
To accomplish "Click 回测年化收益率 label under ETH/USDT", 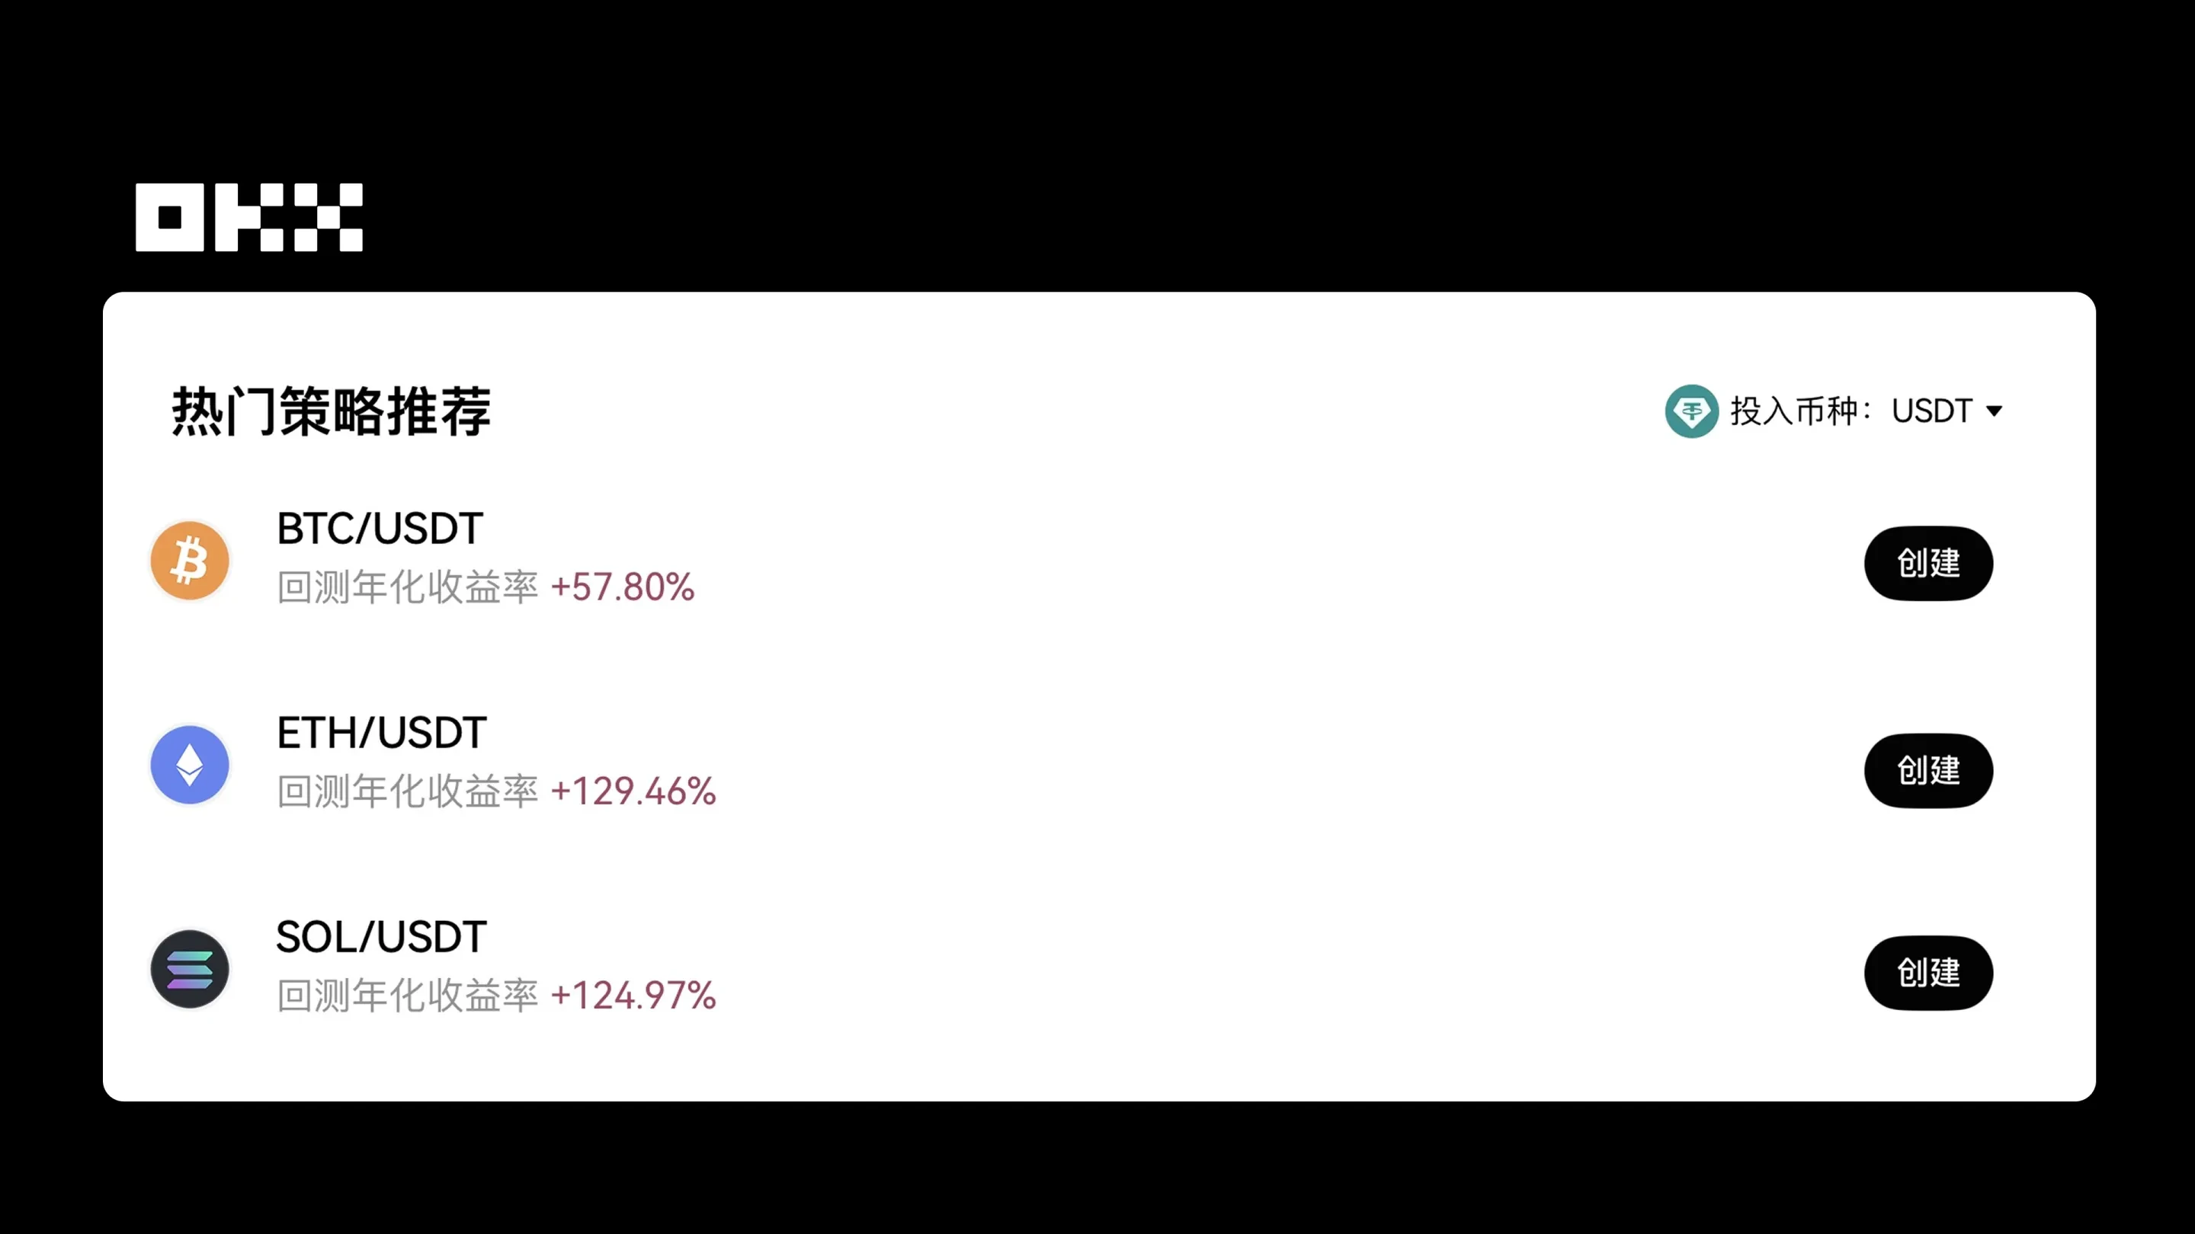I will pyautogui.click(x=407, y=791).
